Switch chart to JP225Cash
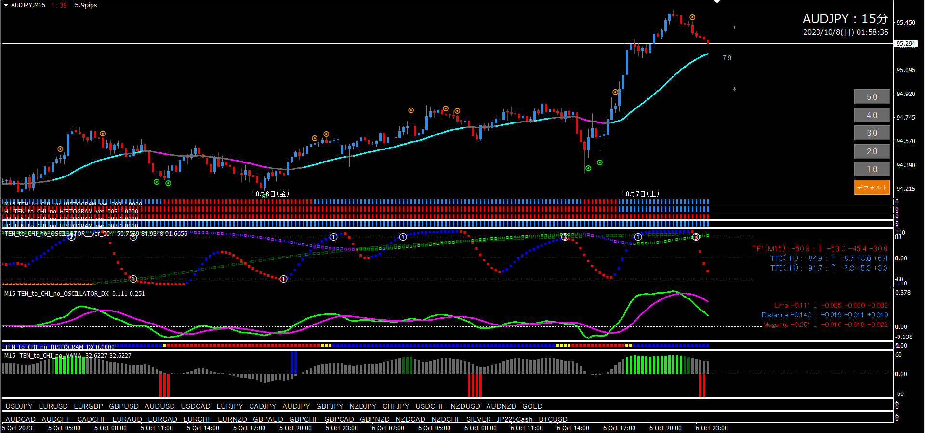The height and width of the screenshot is (433, 925). (515, 419)
